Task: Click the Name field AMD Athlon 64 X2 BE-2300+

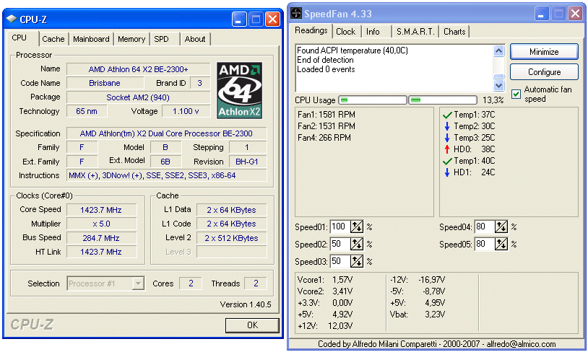Action: [139, 69]
